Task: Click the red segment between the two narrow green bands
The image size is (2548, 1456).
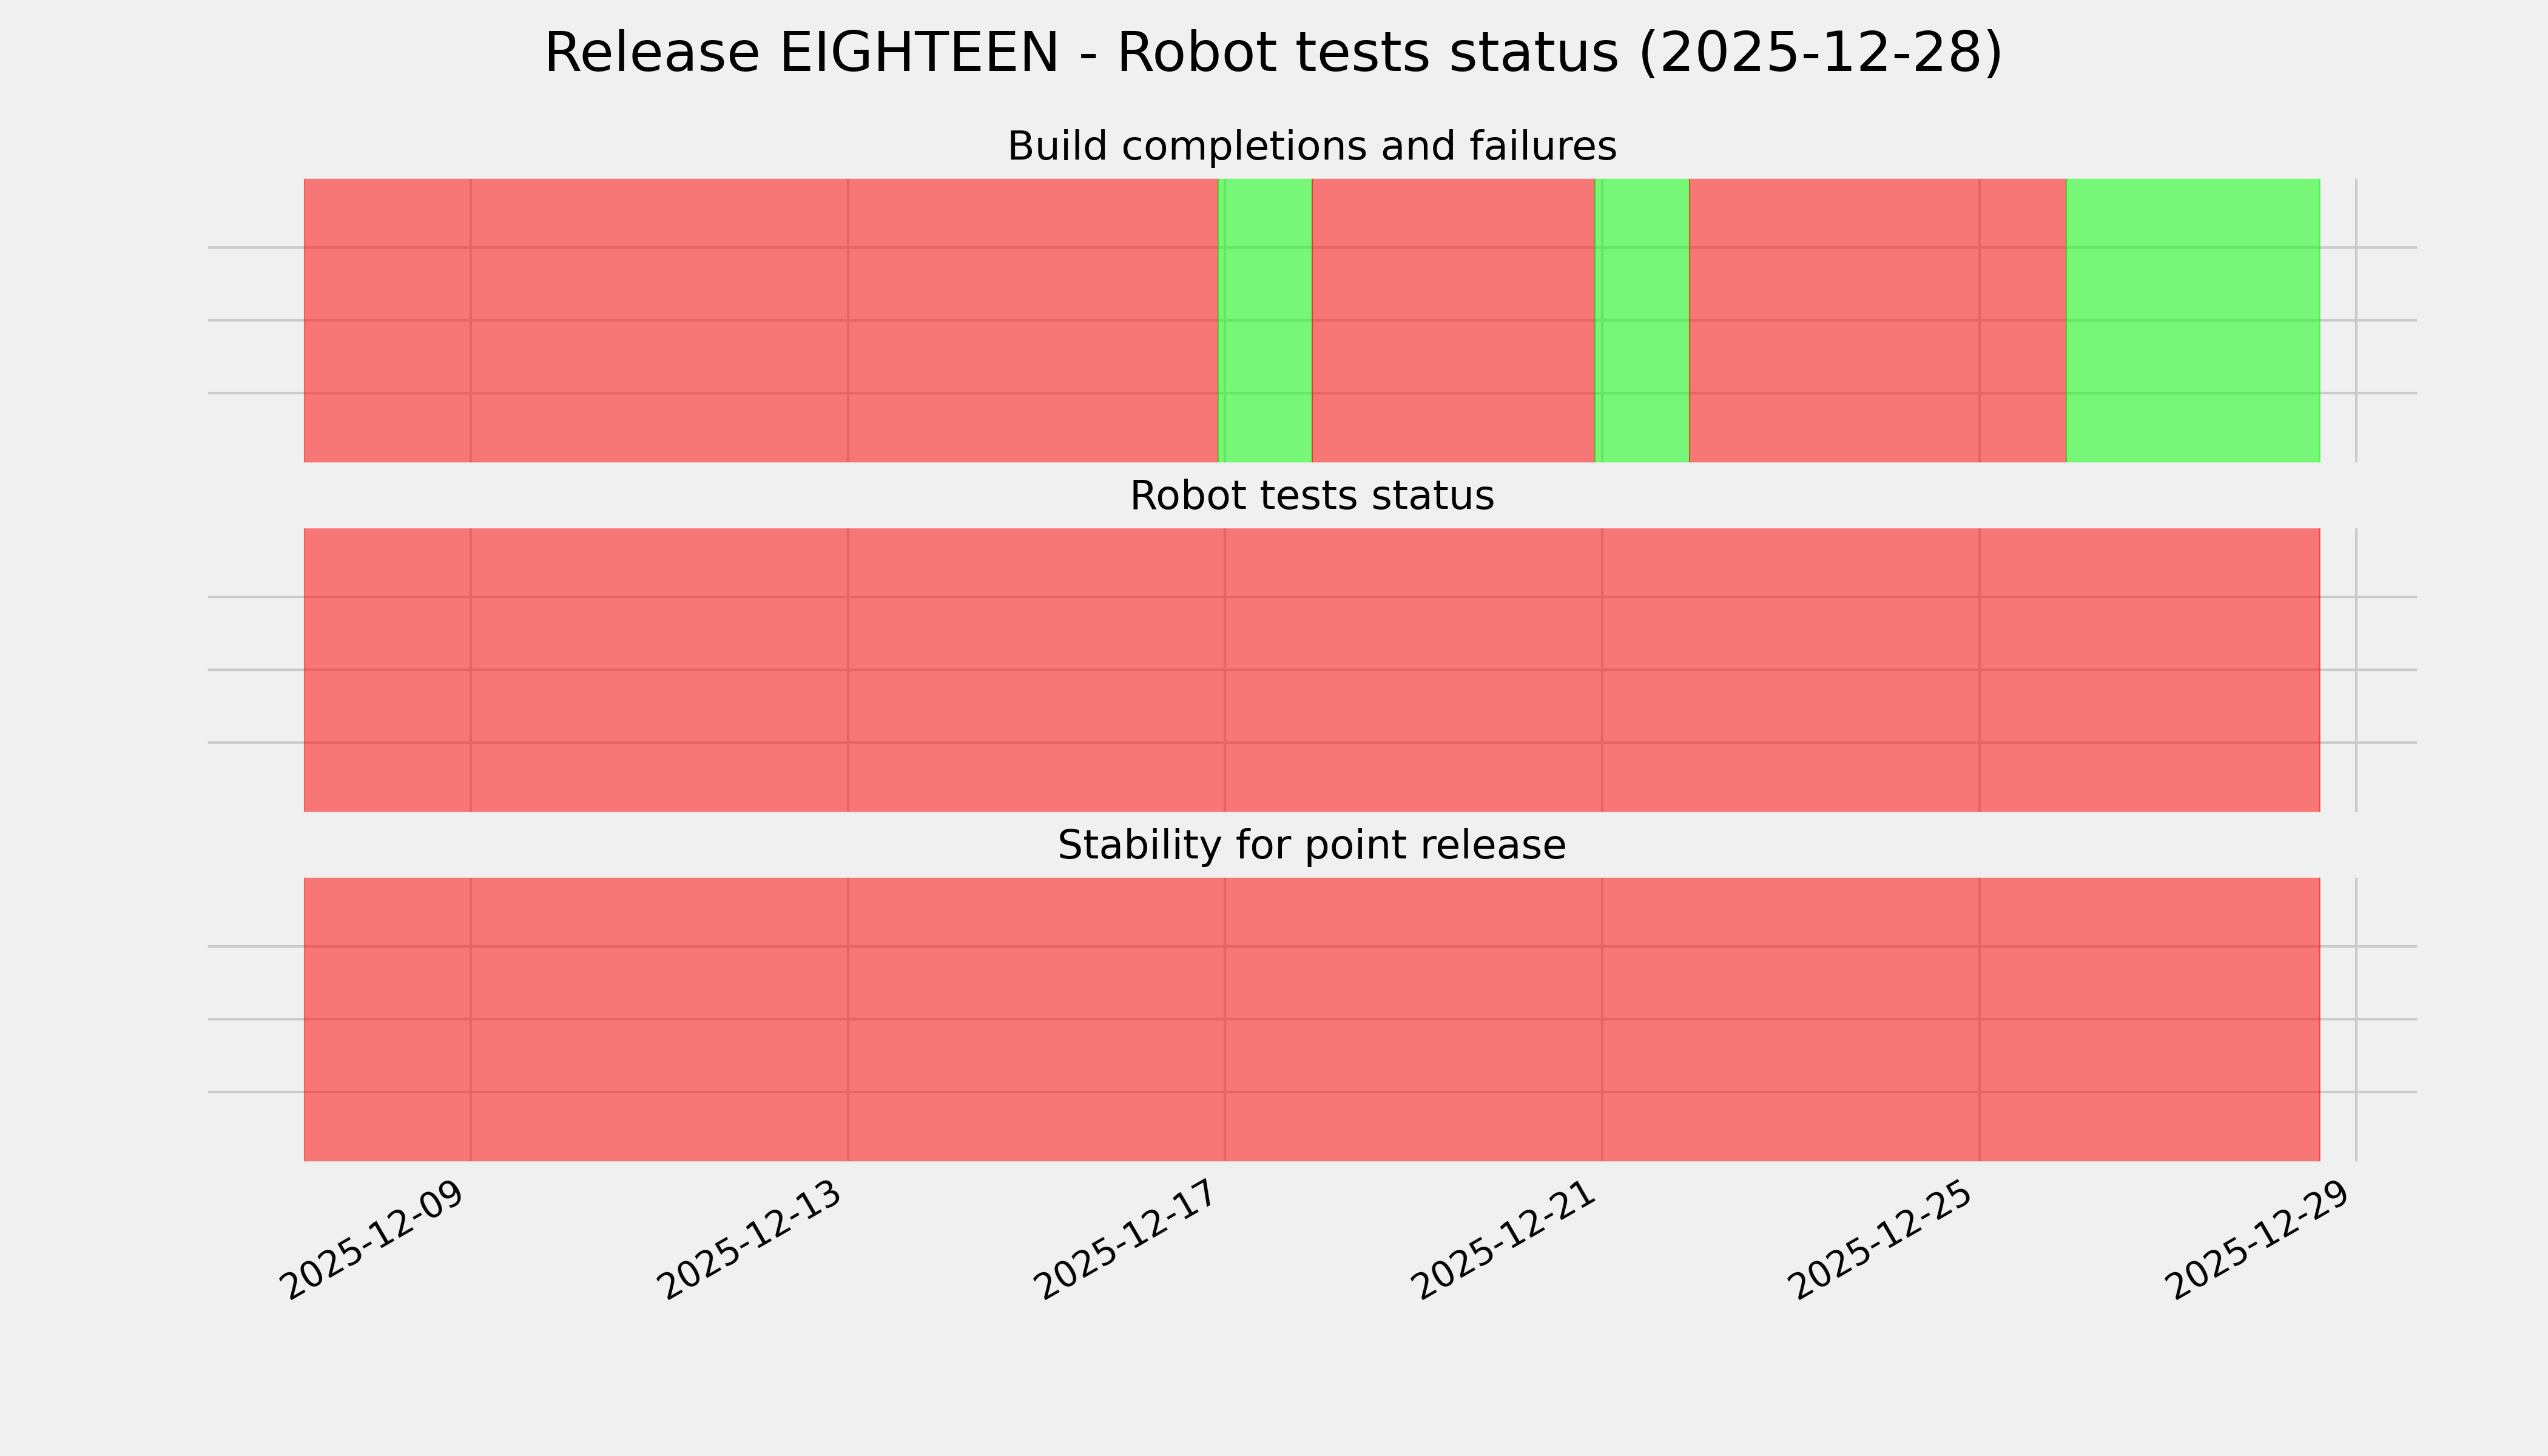Action: pos(1452,320)
